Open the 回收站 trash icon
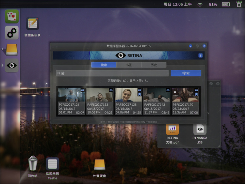Viewport: 245px width, 184px height. [x=33, y=163]
